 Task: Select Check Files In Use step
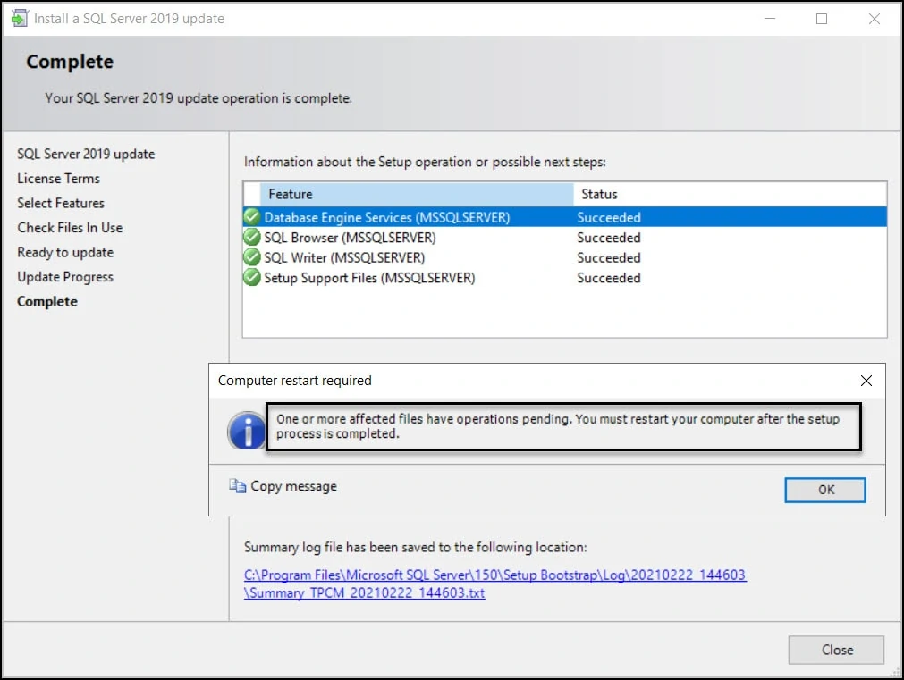coord(70,228)
